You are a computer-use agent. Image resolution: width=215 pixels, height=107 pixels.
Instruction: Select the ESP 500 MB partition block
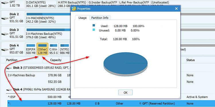31,49
